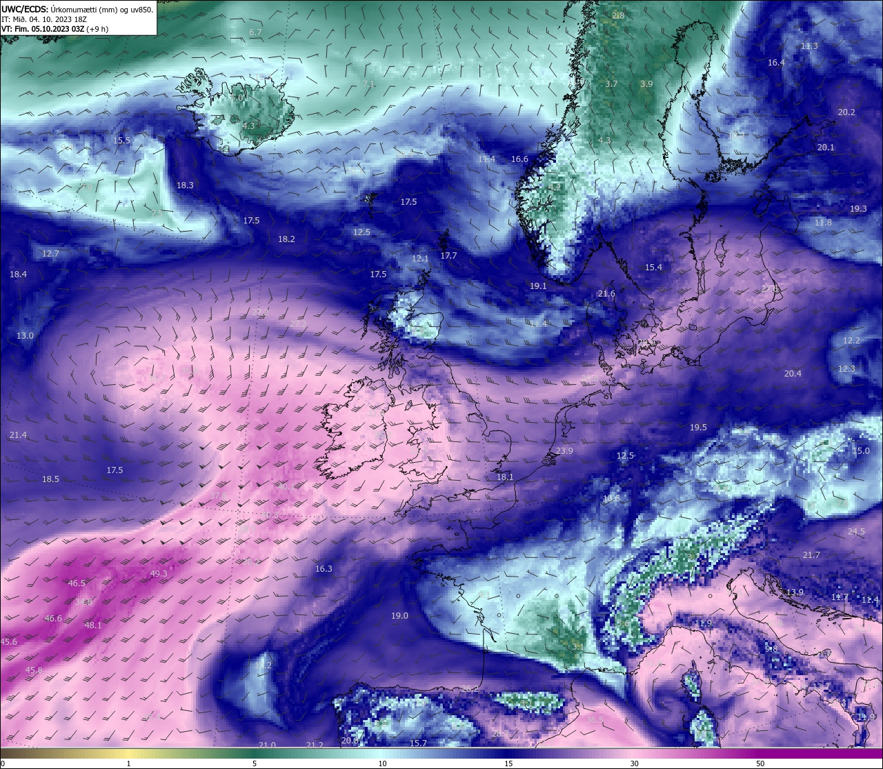The width and height of the screenshot is (883, 769).
Task: Click the color scale tick label 10
Action: click(x=382, y=763)
